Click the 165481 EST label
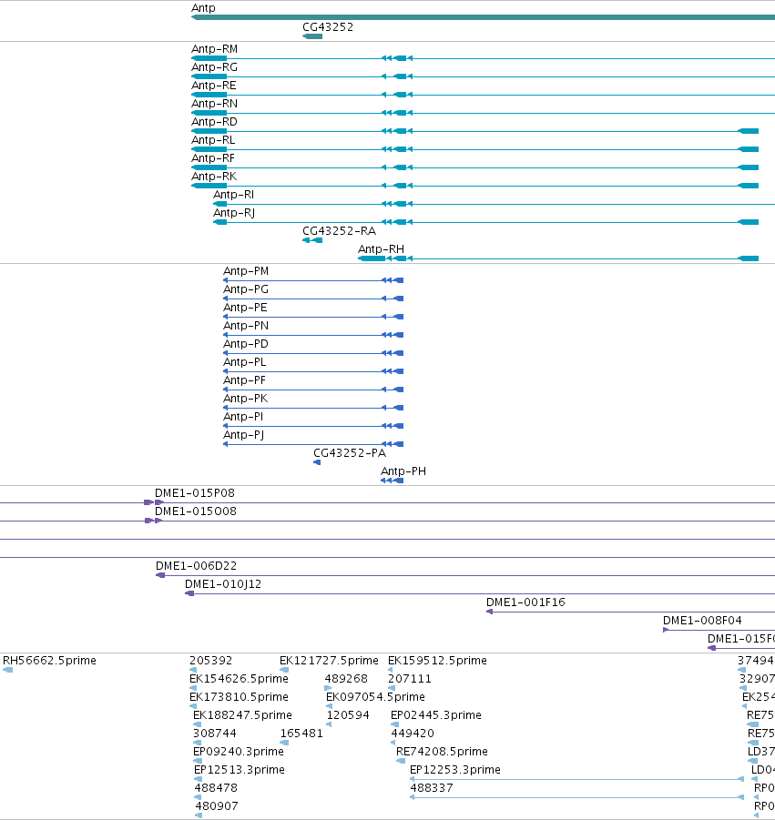 point(302,734)
